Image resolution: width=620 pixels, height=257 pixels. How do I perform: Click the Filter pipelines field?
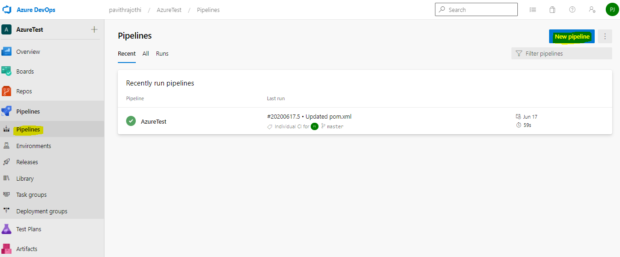click(x=562, y=53)
